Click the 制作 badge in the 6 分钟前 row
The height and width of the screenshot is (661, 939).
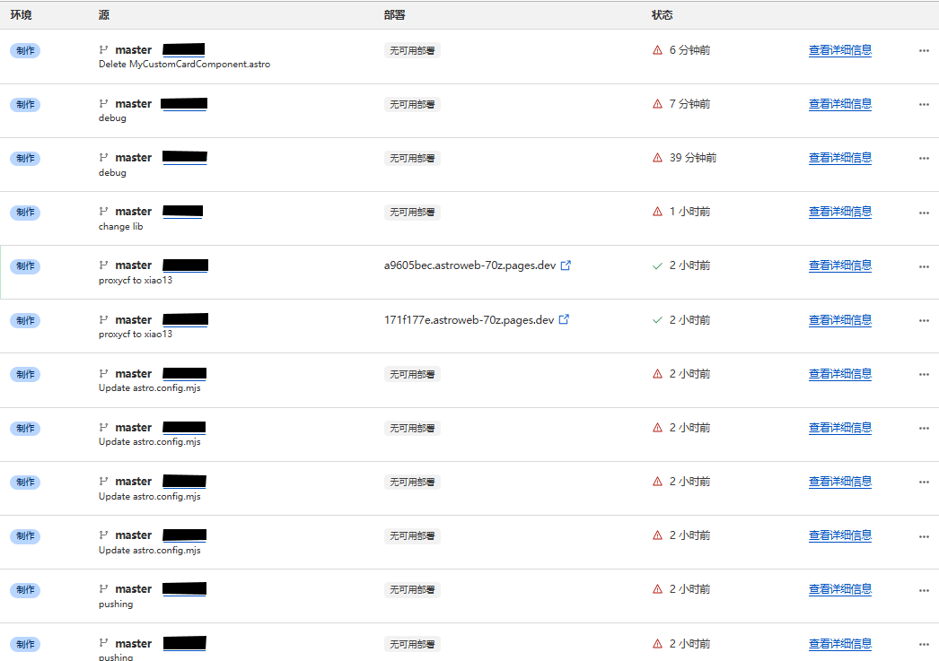point(25,50)
